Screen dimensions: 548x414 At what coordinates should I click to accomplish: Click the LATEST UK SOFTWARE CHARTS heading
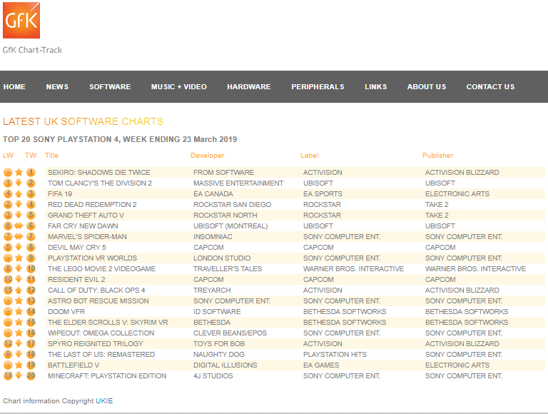[83, 121]
